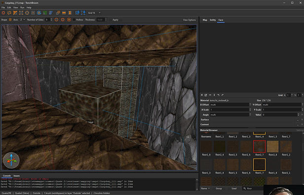Activate the Face tool
Image resolution: width=304 pixels, height=195 pixels.
(33, 13)
